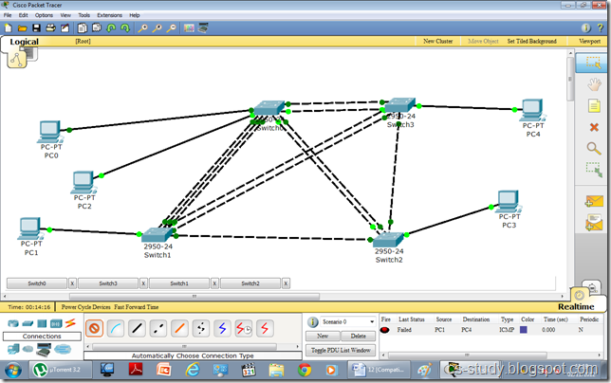The height and width of the screenshot is (383, 611).
Task: Choose the Phone cable connection
Action: [201, 329]
